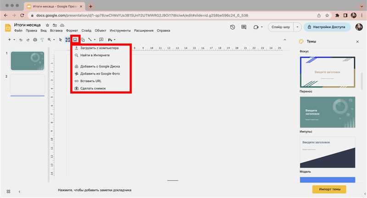
Task: Open a new Chrome tab
Action: click(90, 6)
